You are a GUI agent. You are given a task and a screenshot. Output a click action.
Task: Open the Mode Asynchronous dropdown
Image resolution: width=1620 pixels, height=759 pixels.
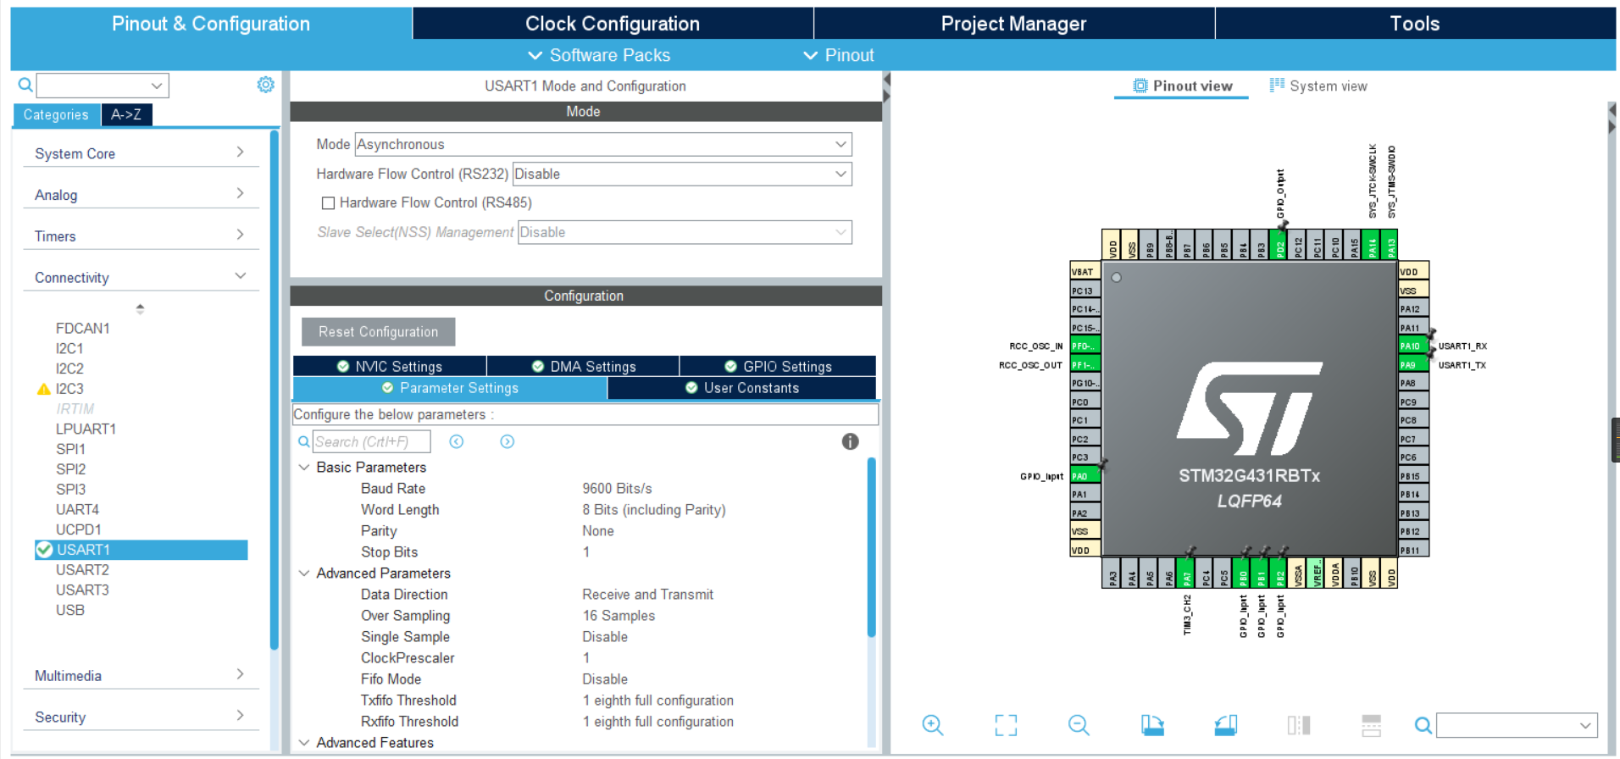pyautogui.click(x=603, y=145)
